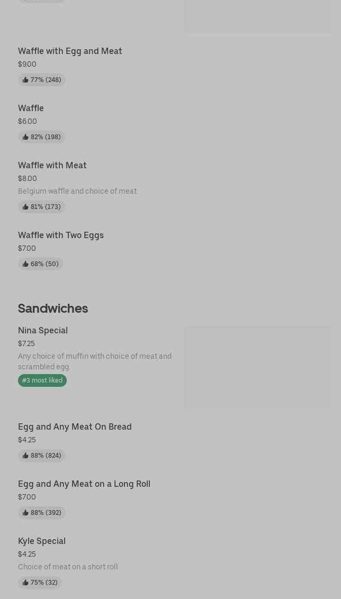This screenshot has height=599, width=341.
Task: Open the Waffle with Egg and Meat item
Action: [70, 51]
